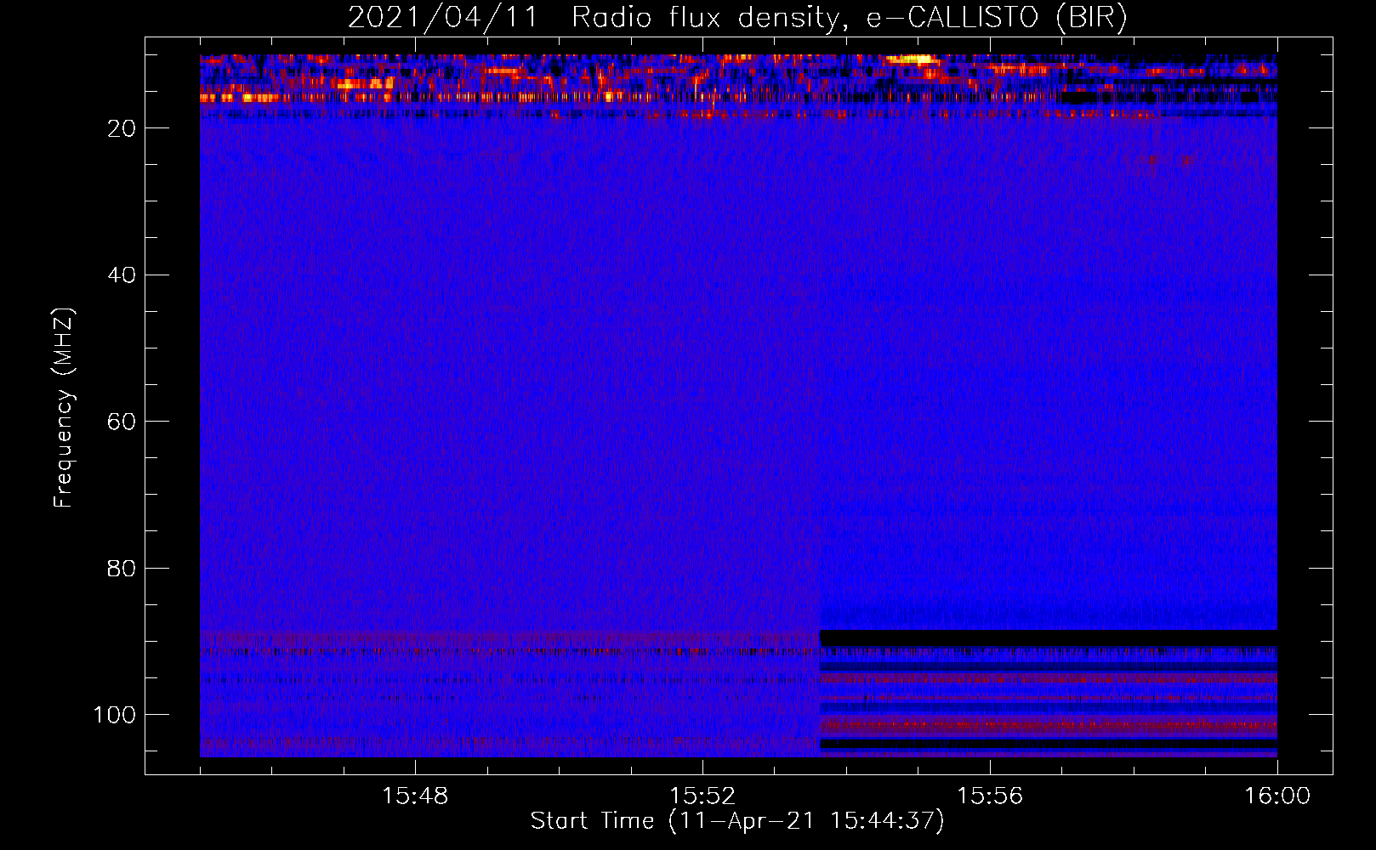Click the 'Start Time (11-Apr-21 15:44:37)' label
Image resolution: width=1376 pixels, height=850 pixels.
pyautogui.click(x=737, y=821)
